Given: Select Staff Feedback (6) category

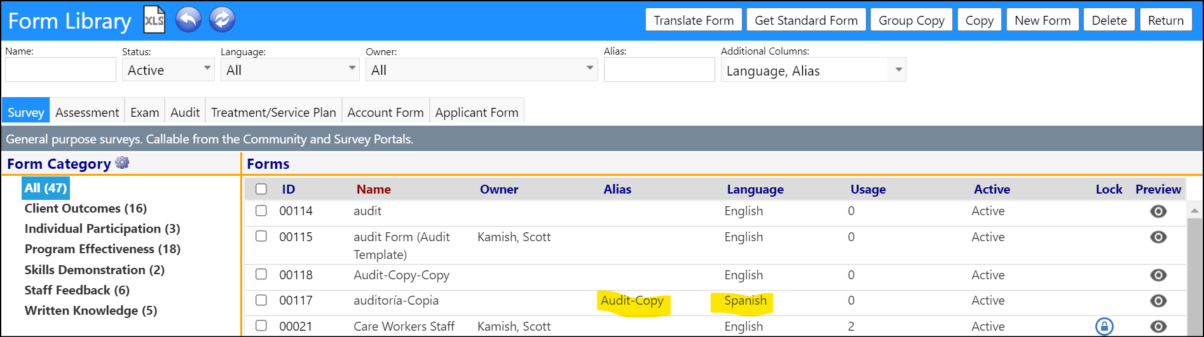Looking at the screenshot, I should pyautogui.click(x=77, y=290).
